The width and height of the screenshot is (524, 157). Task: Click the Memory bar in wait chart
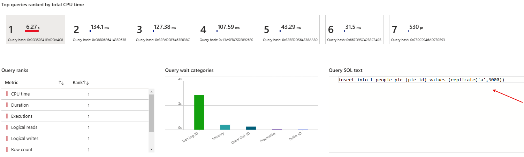click(x=225, y=127)
